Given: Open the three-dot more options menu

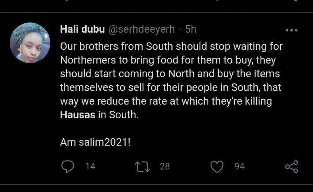Looking at the screenshot, I should pos(291,30).
